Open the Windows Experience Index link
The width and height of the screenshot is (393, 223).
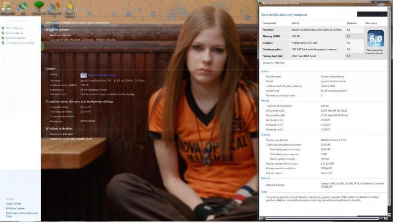(x=102, y=75)
